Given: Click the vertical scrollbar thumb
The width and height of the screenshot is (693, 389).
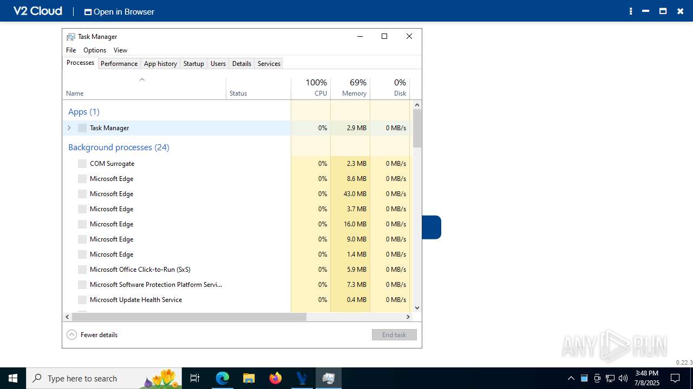Looking at the screenshot, I should [417, 128].
